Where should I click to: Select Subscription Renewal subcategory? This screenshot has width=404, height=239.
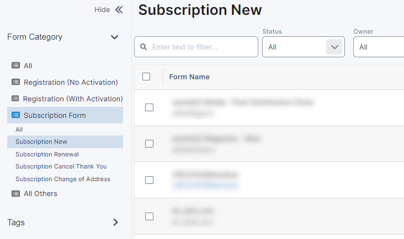coord(47,154)
